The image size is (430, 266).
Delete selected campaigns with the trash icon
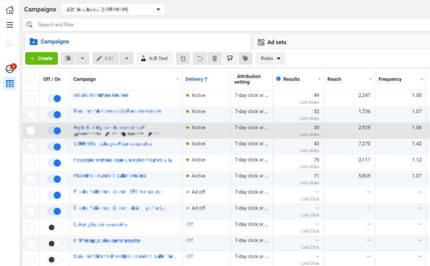point(214,58)
